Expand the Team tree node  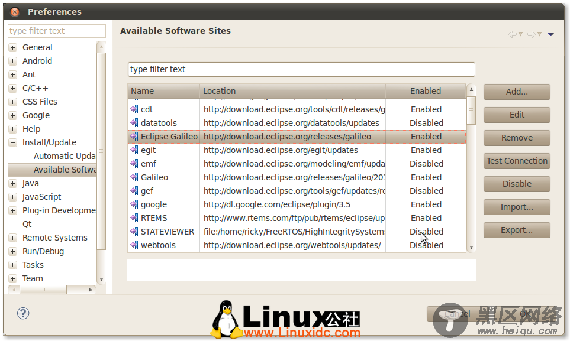(12, 278)
